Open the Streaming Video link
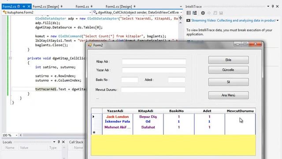282x159 pixels. click(233, 20)
